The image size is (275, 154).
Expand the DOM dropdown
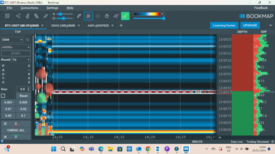12,40
